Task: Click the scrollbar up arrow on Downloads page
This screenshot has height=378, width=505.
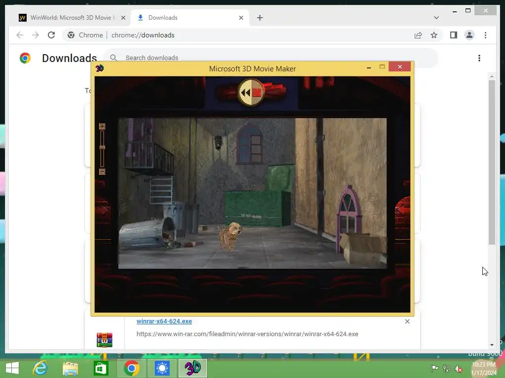Action: pyautogui.click(x=492, y=76)
